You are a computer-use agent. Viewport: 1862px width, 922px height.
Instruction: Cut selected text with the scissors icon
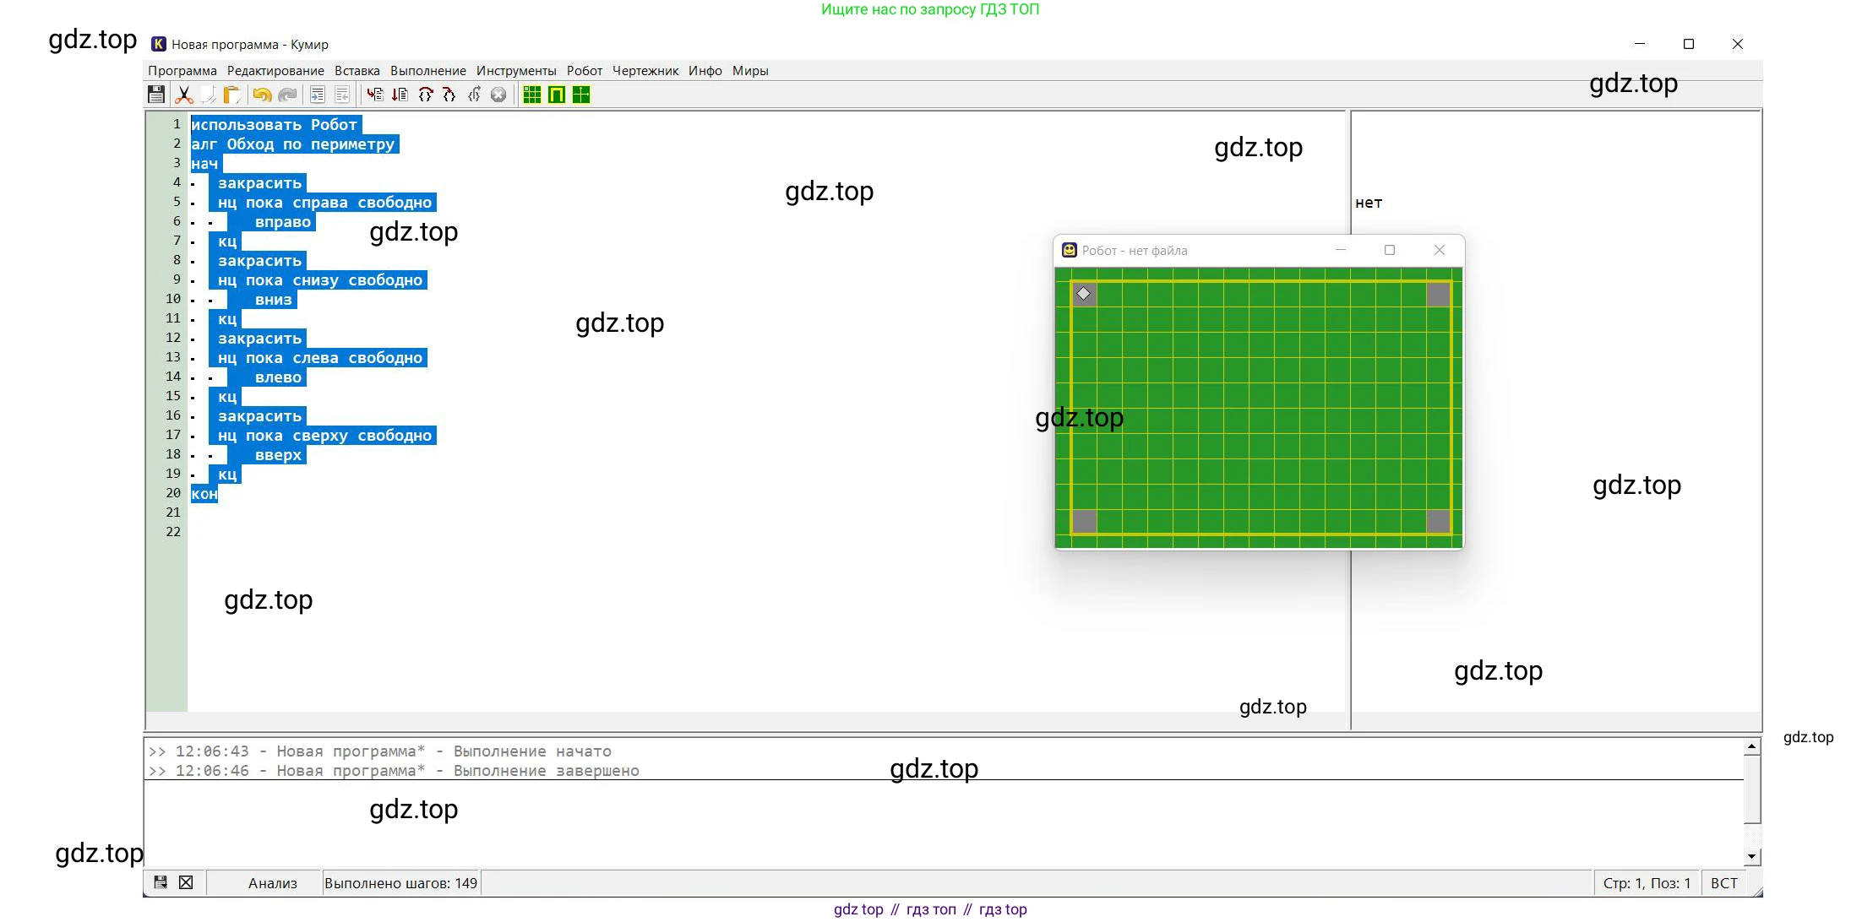coord(183,95)
